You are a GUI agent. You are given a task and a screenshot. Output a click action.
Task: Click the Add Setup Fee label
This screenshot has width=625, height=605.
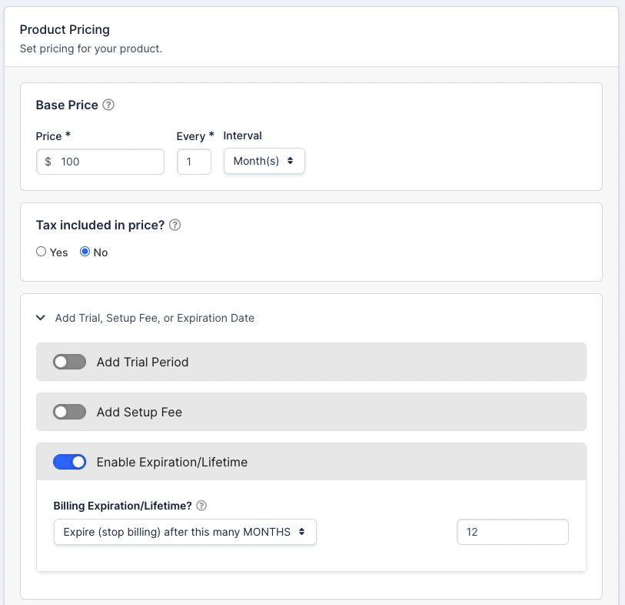pos(139,412)
